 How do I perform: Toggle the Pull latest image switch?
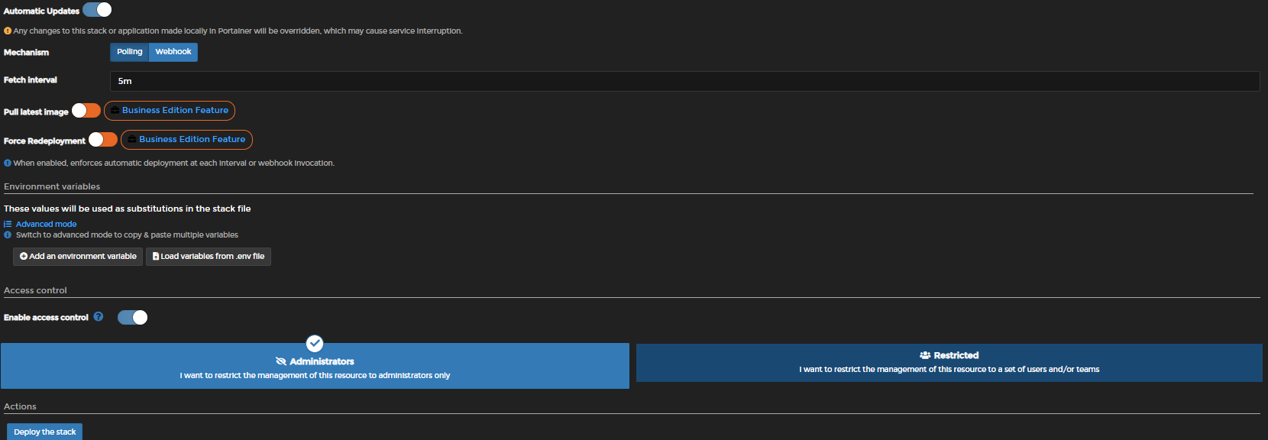click(86, 111)
